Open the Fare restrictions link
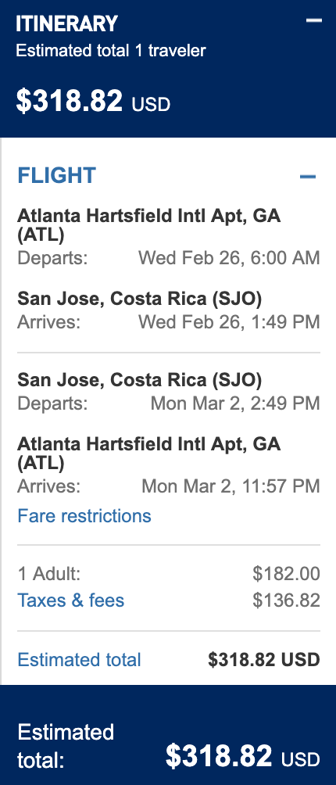The width and height of the screenshot is (336, 785). [84, 516]
